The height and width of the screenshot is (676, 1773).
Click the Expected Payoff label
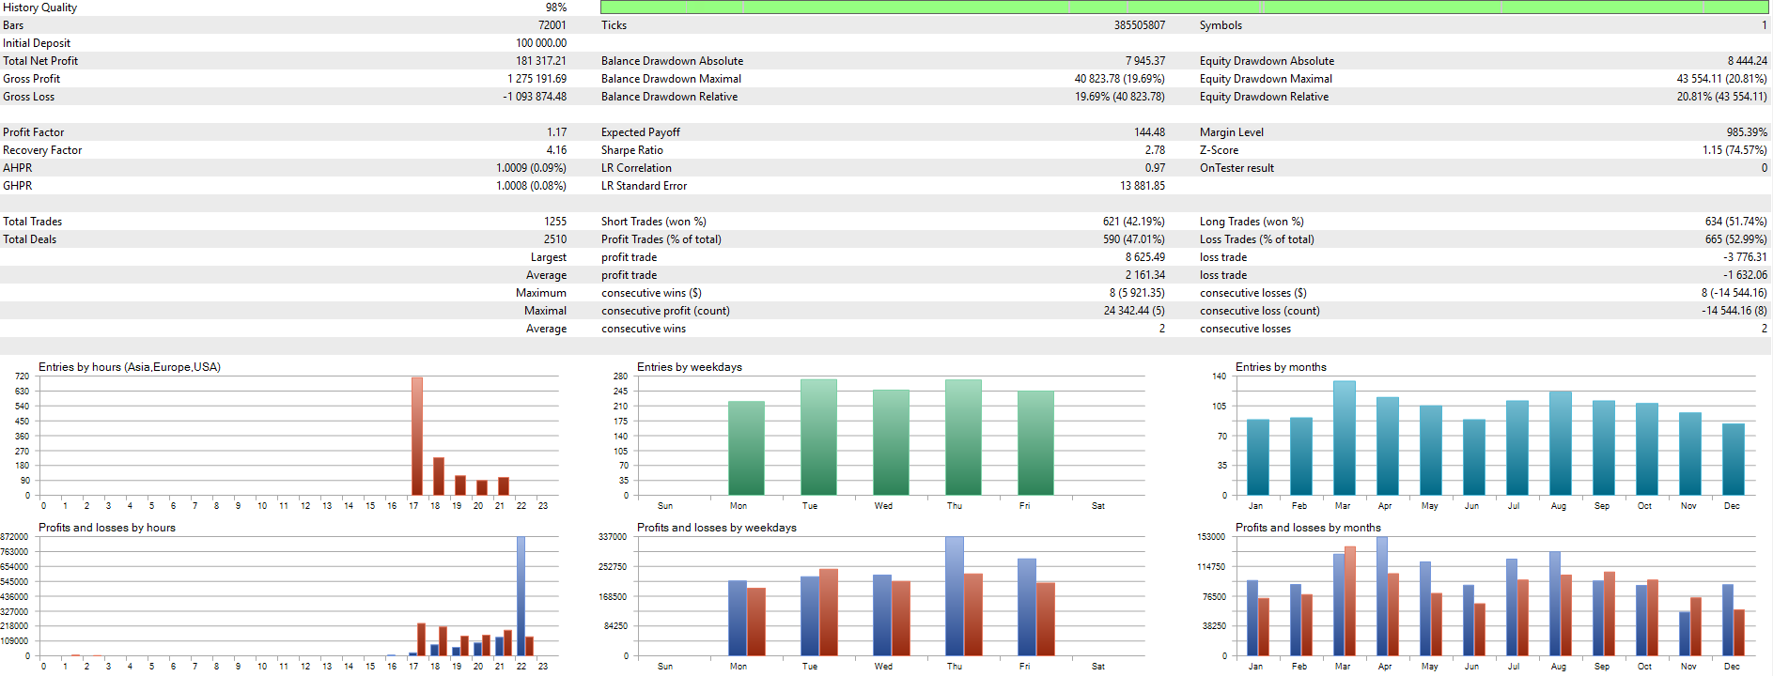640,132
